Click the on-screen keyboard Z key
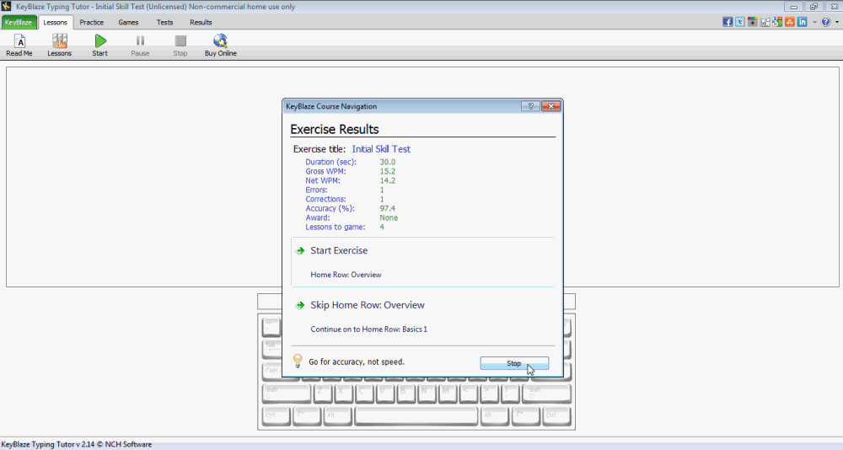Screen dimensions: 843x450 pyautogui.click(x=323, y=394)
